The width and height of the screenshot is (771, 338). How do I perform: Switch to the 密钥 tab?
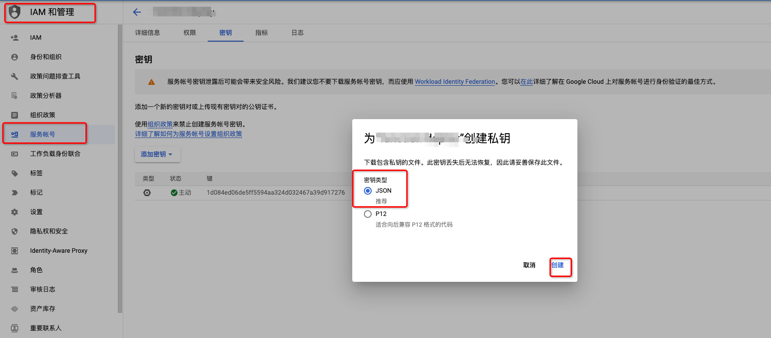point(226,32)
